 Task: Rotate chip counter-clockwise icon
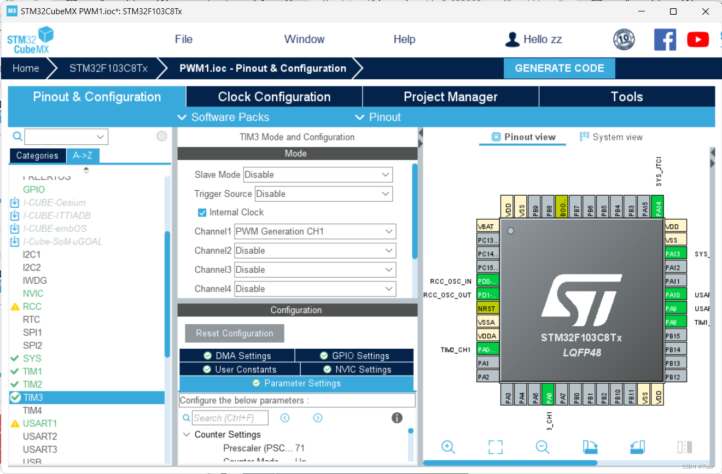(637, 447)
